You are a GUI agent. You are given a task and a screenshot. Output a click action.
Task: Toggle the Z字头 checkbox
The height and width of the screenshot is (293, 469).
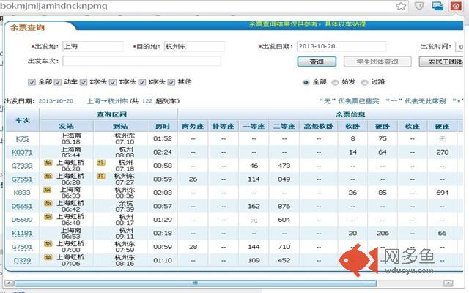click(84, 82)
